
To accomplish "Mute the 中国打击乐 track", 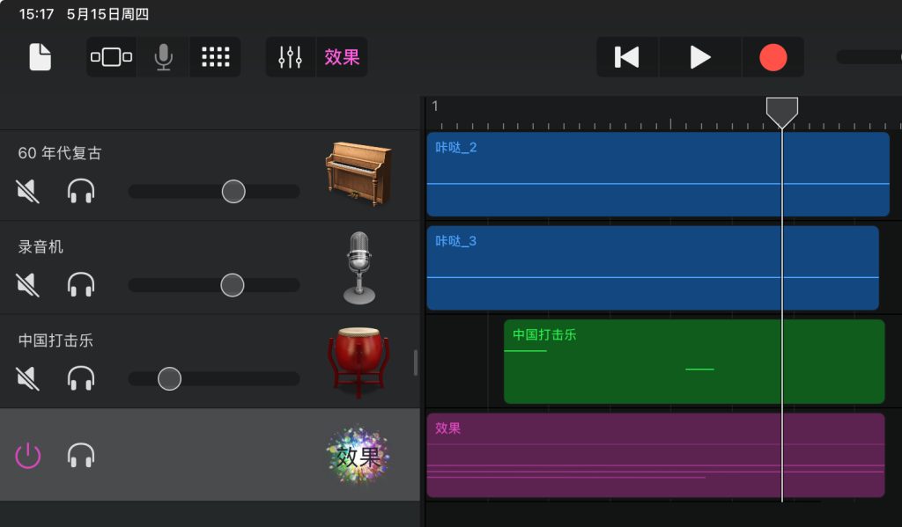I will click(x=27, y=378).
